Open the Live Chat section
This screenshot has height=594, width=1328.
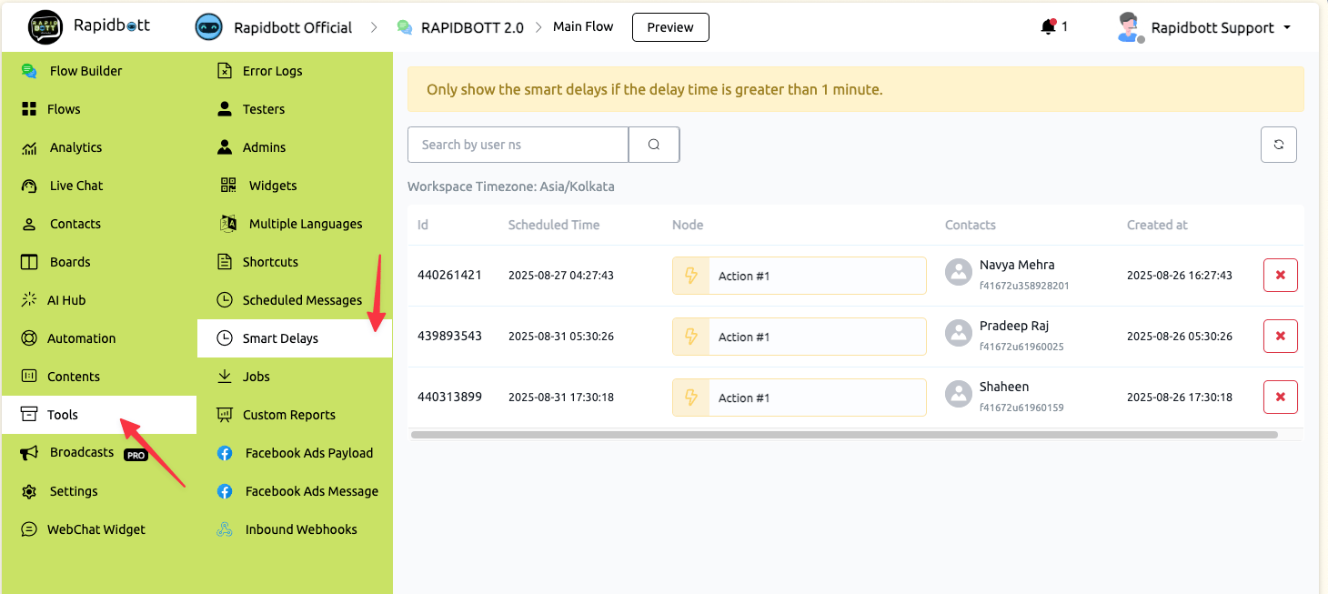[76, 186]
